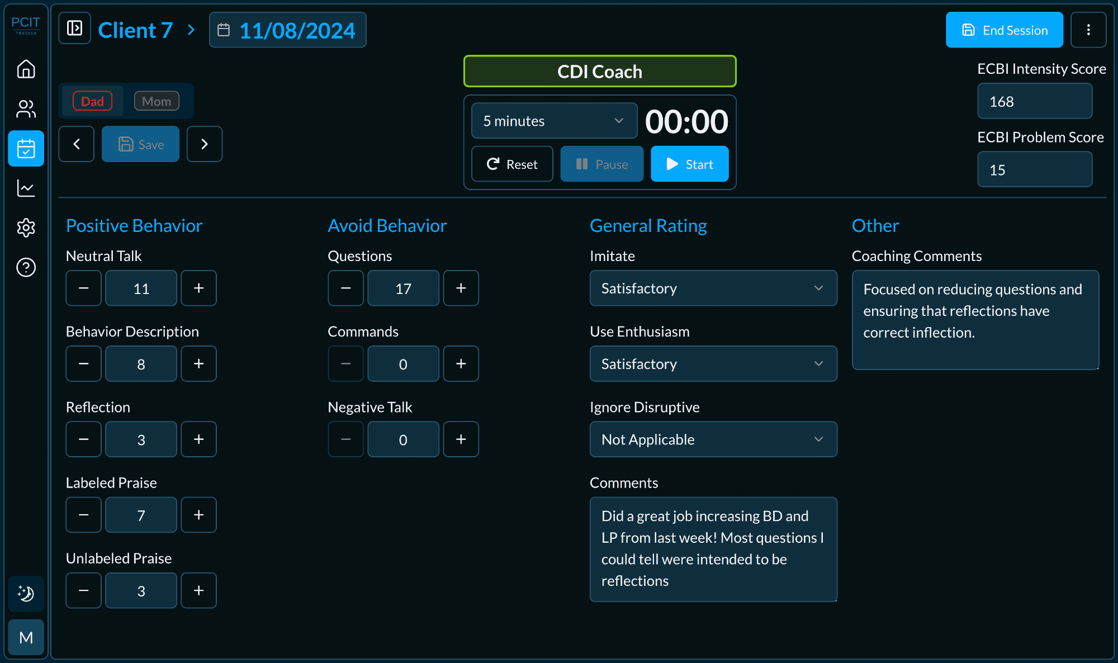
Task: Decrease Reflection count
Action: (84, 439)
